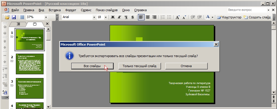Align text right
The width and height of the screenshot is (277, 109).
click(154, 17)
